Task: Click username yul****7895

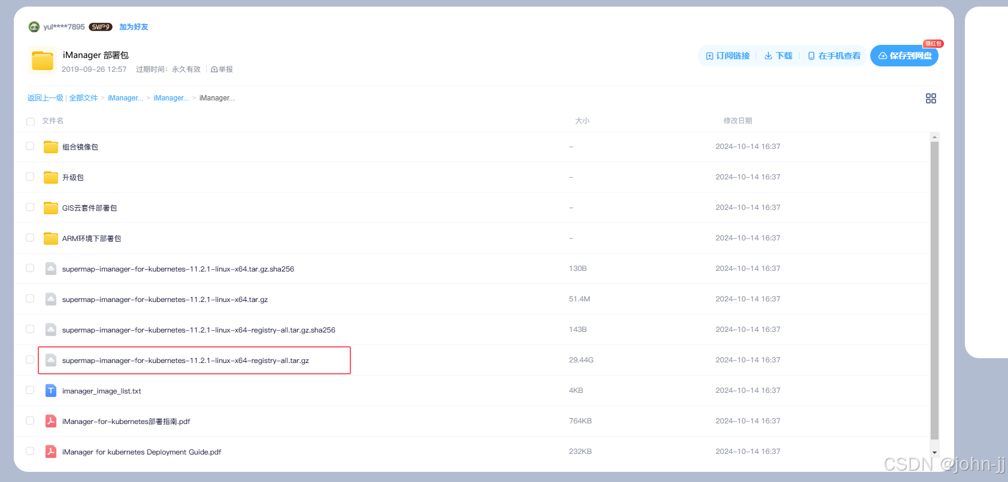Action: click(64, 27)
